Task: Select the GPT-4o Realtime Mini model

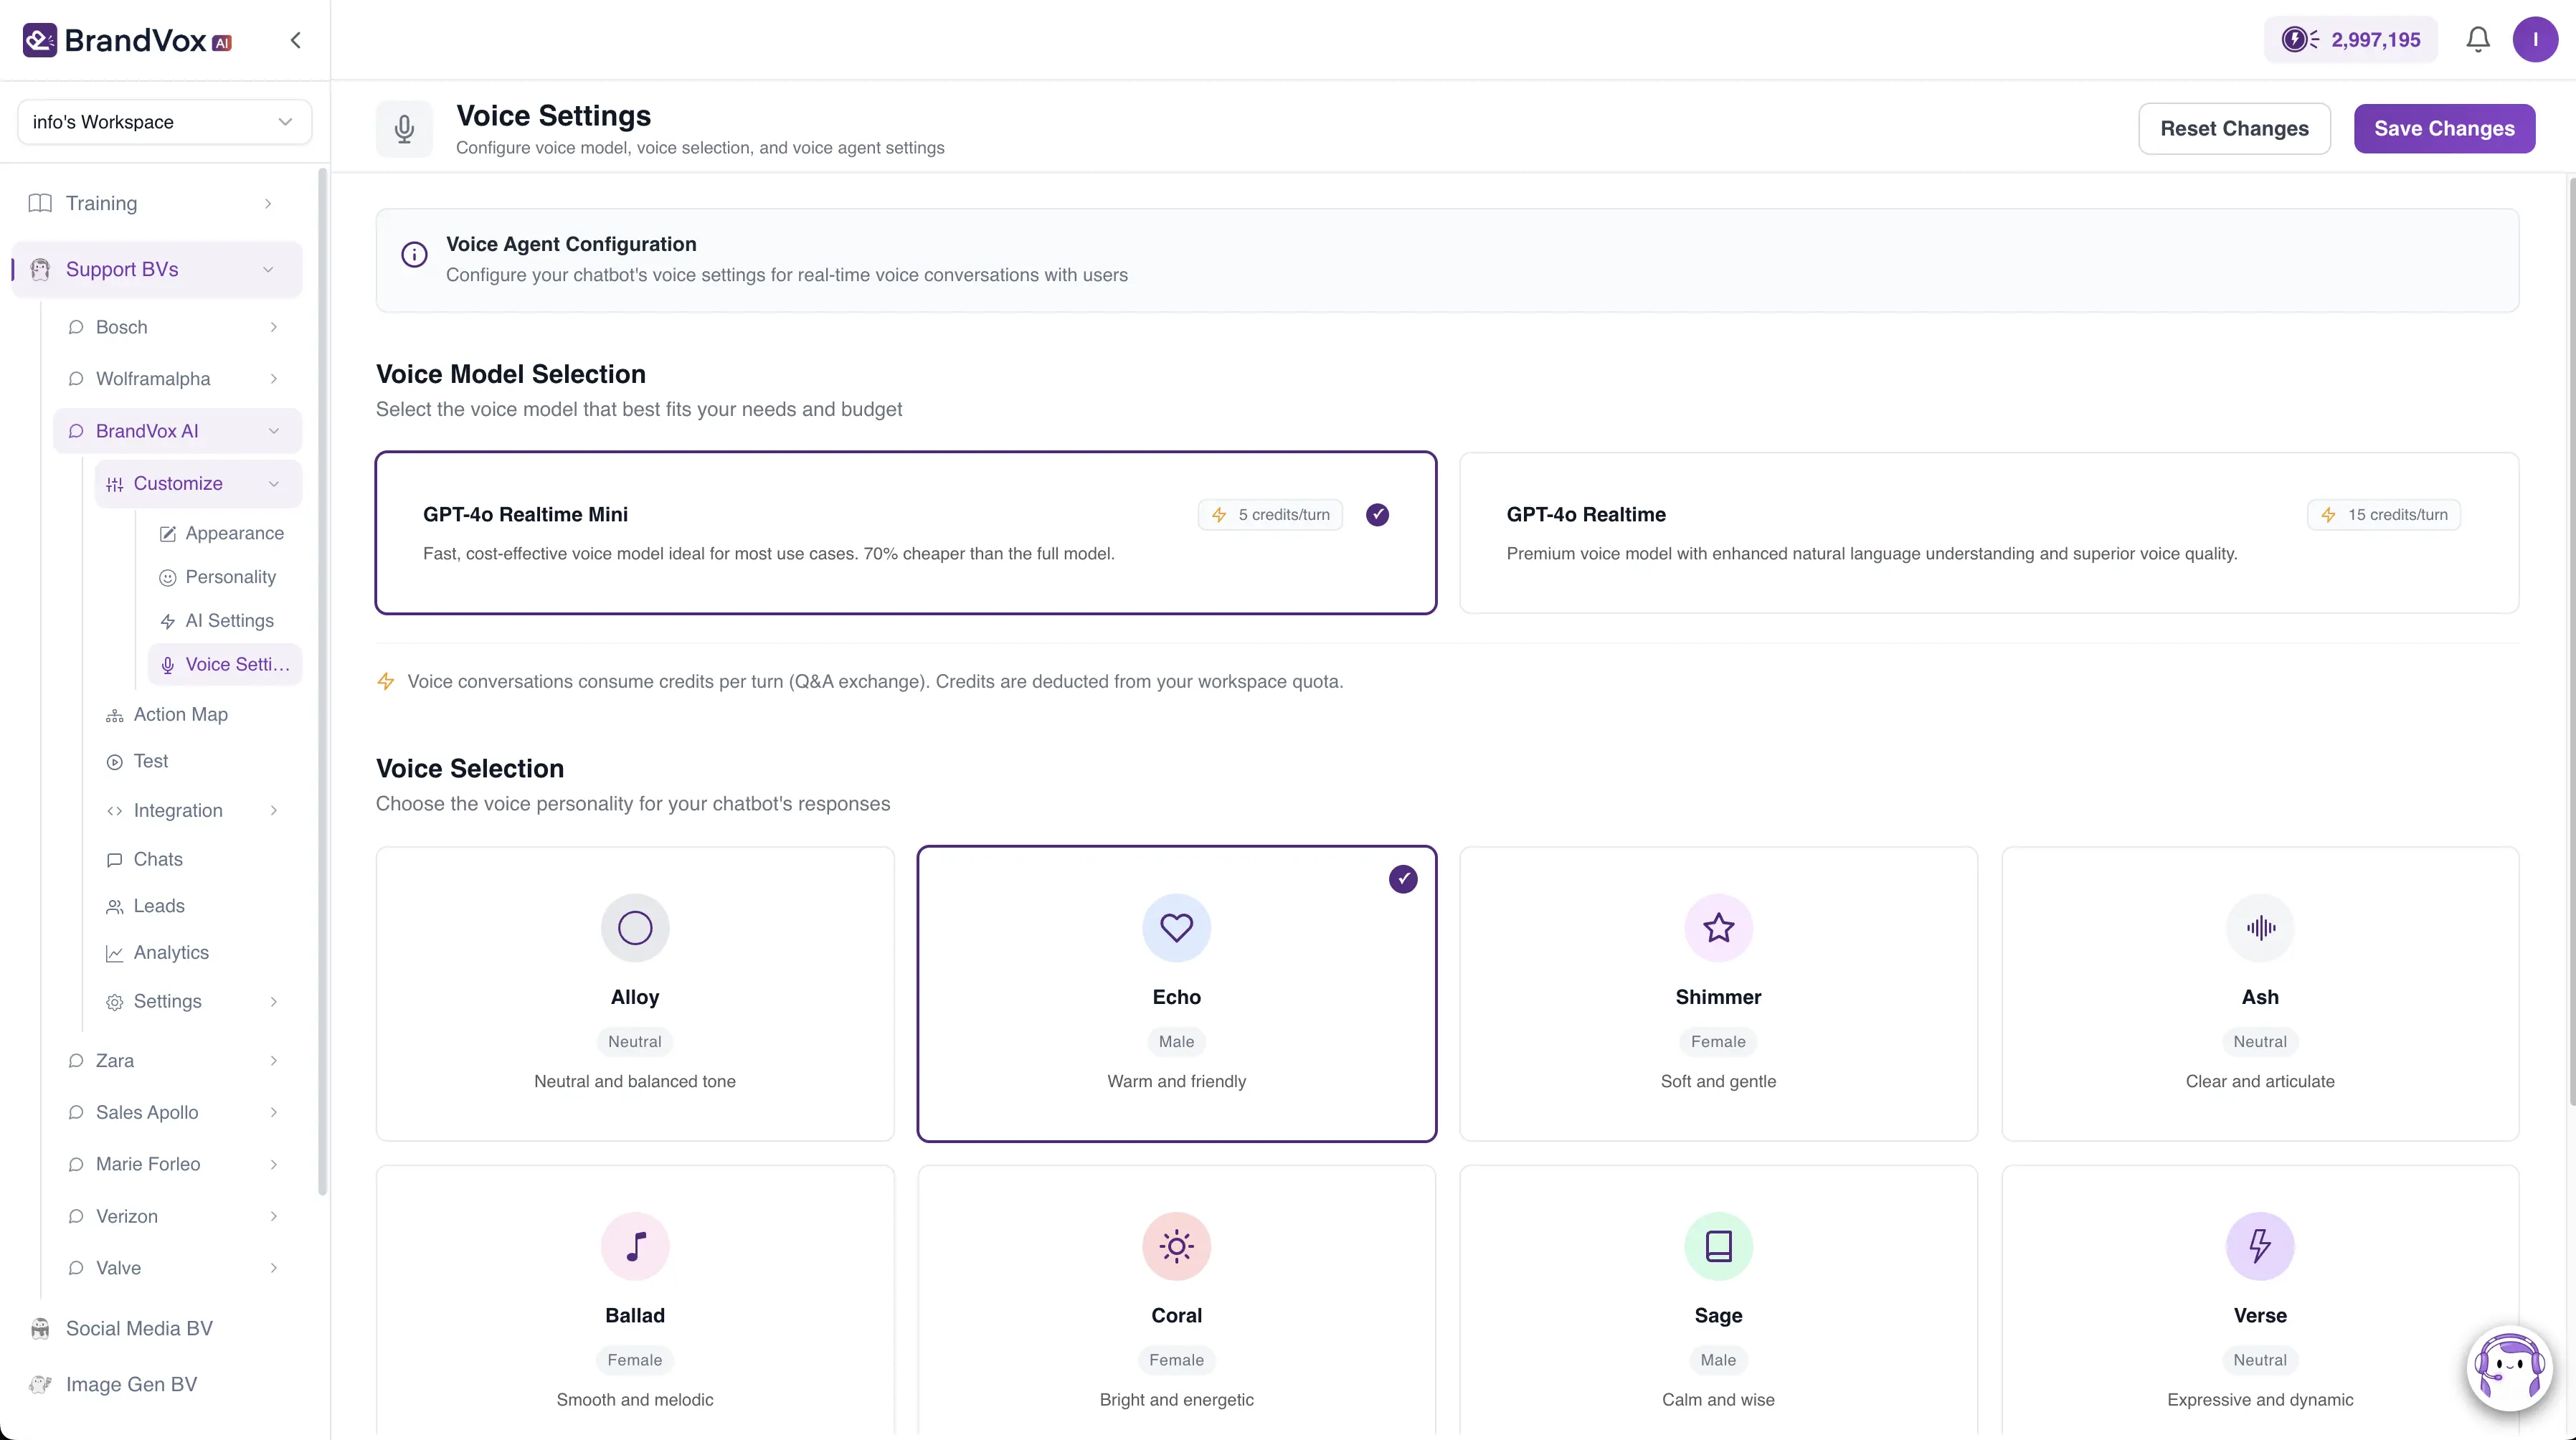Action: tap(906, 533)
